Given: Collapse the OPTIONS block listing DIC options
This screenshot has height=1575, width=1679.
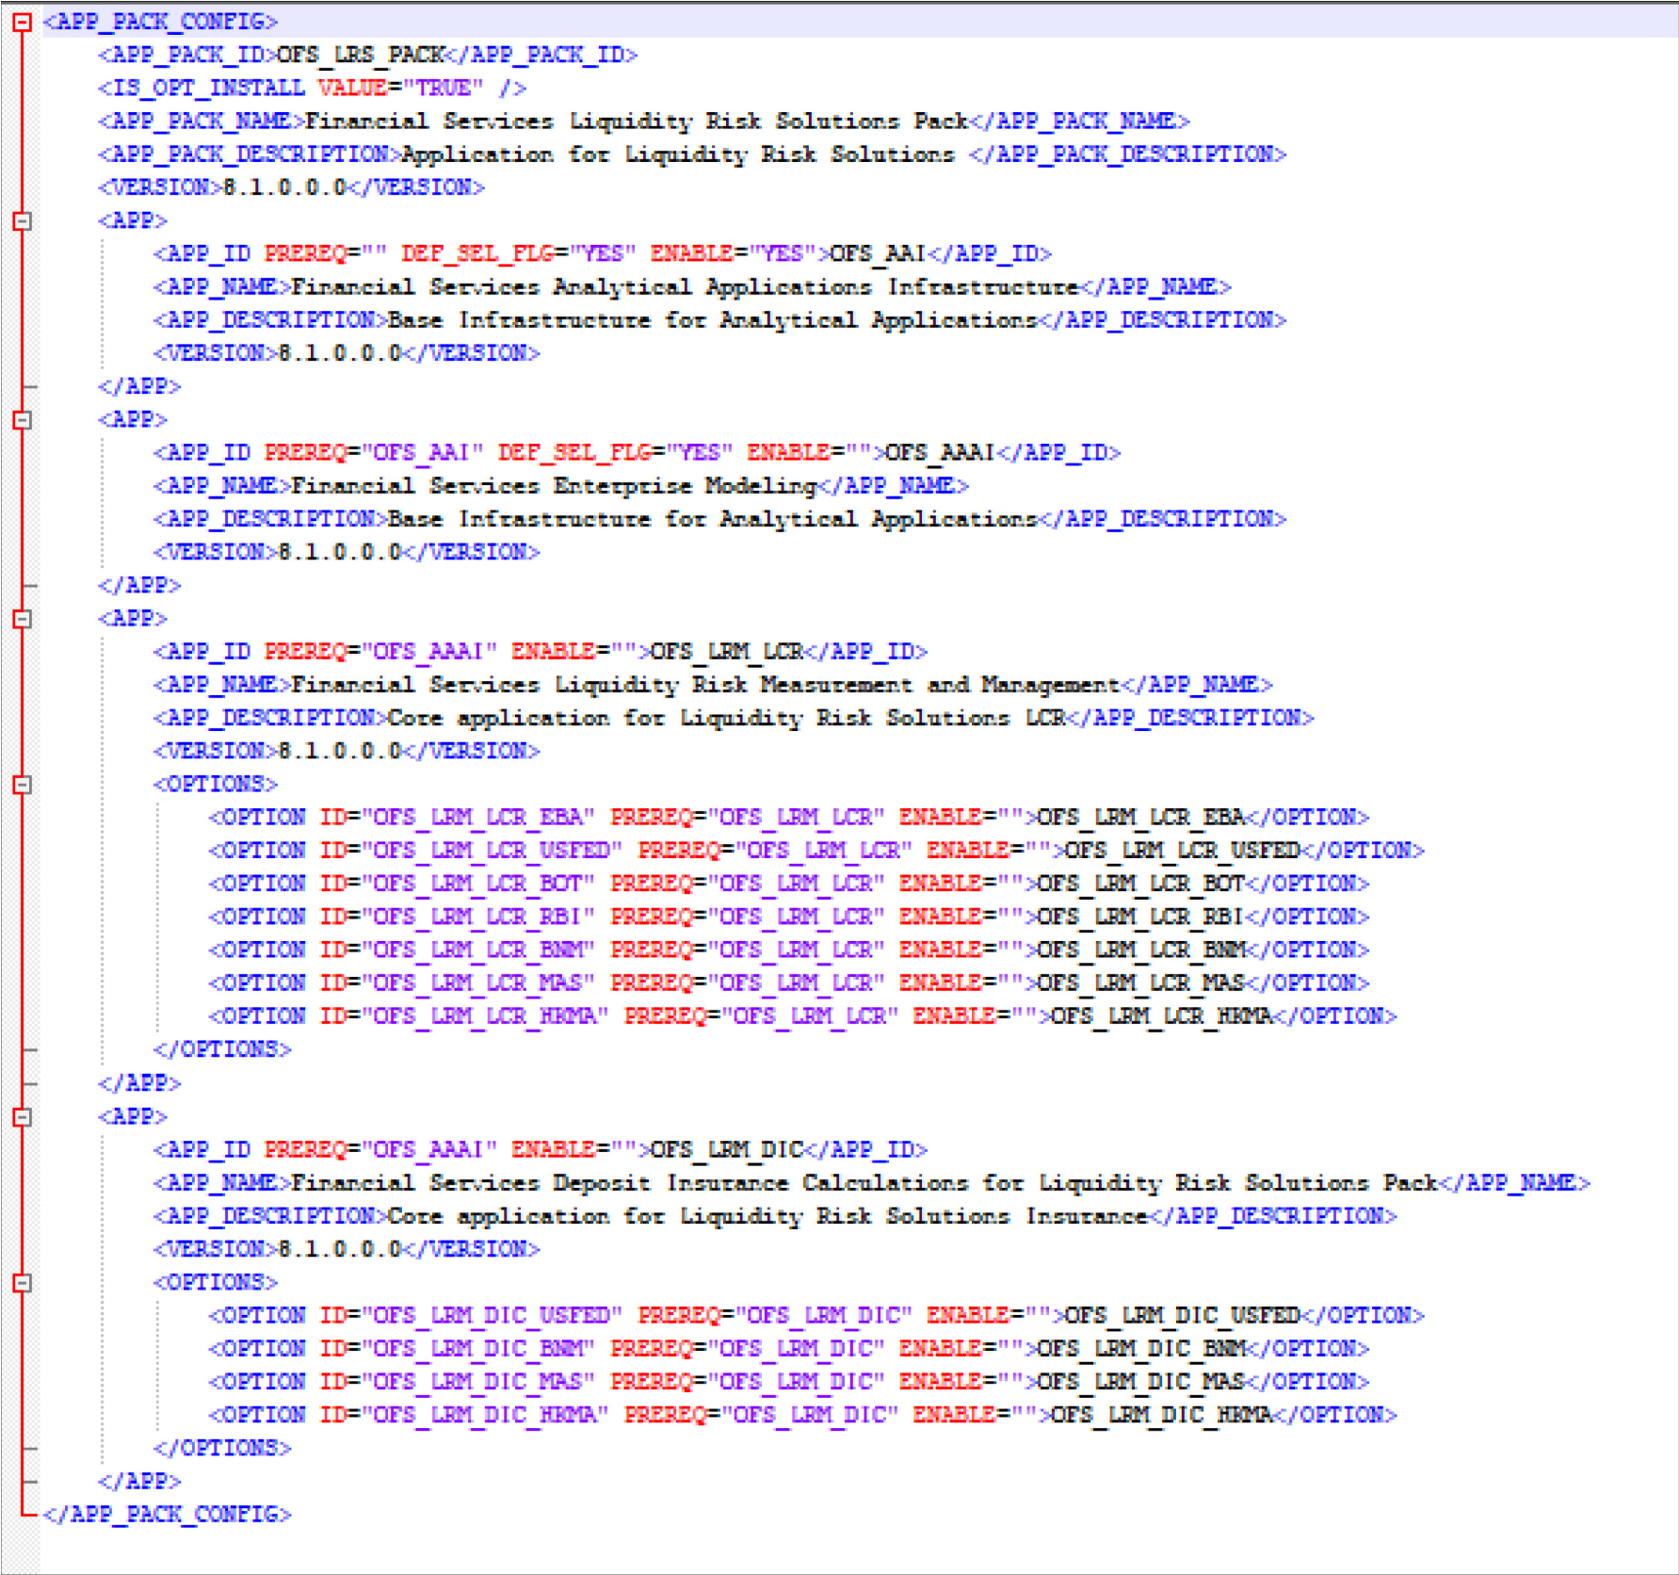Looking at the screenshot, I should point(23,1283).
